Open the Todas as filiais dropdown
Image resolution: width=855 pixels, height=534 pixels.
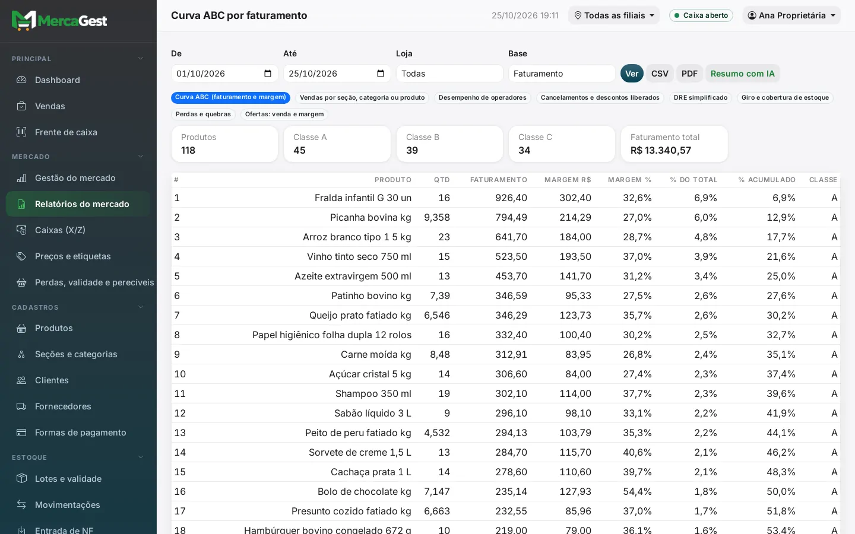click(614, 15)
